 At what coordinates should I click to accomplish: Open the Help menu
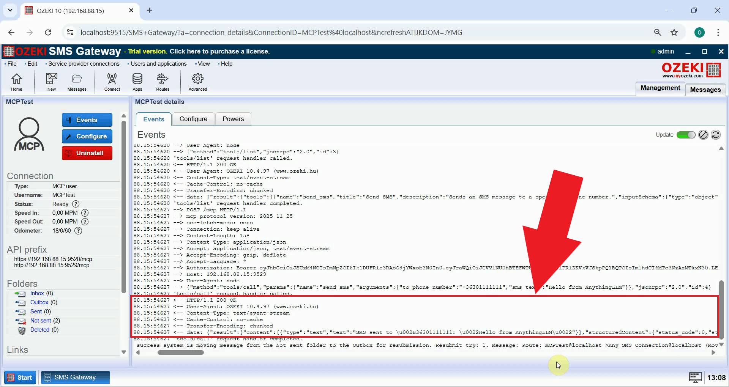pyautogui.click(x=226, y=64)
